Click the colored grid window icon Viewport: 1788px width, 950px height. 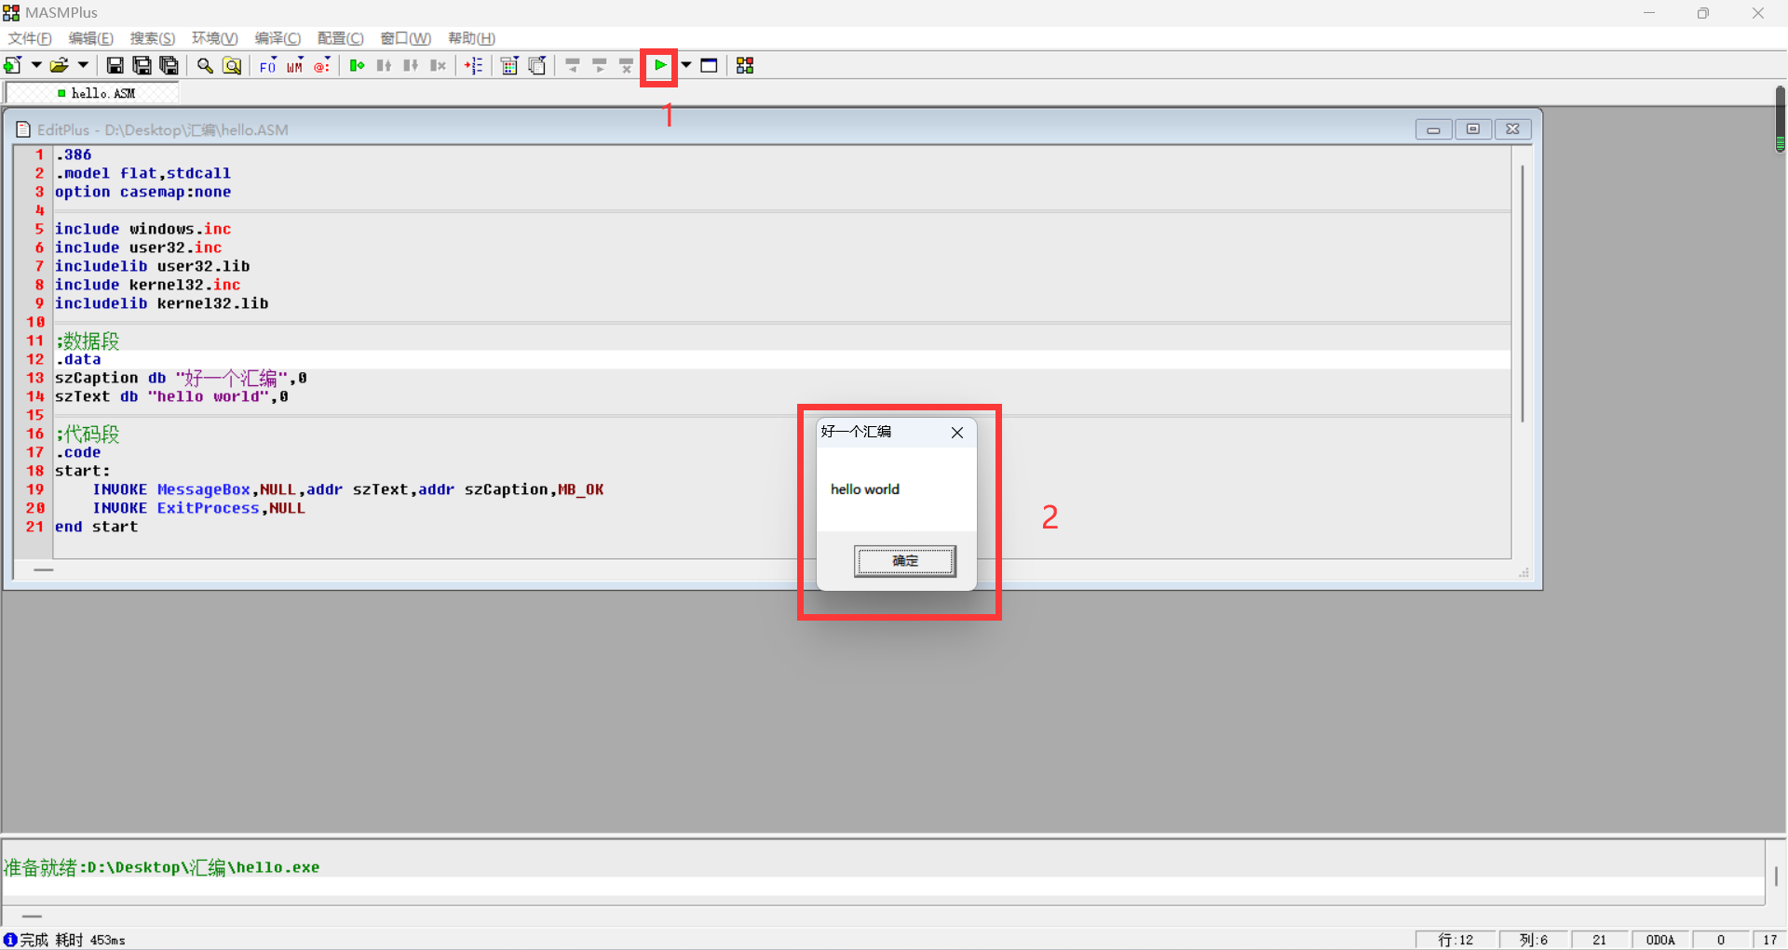pos(509,65)
